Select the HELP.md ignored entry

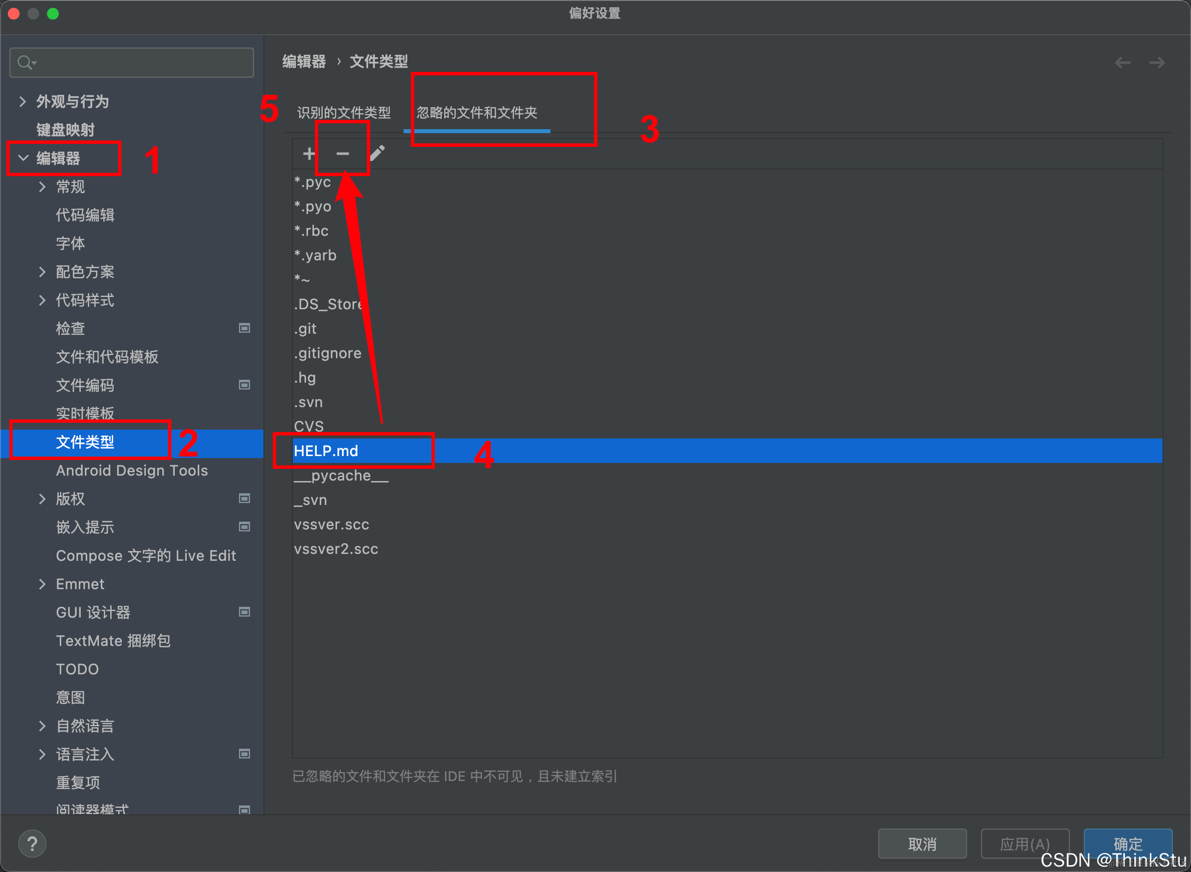pos(326,451)
